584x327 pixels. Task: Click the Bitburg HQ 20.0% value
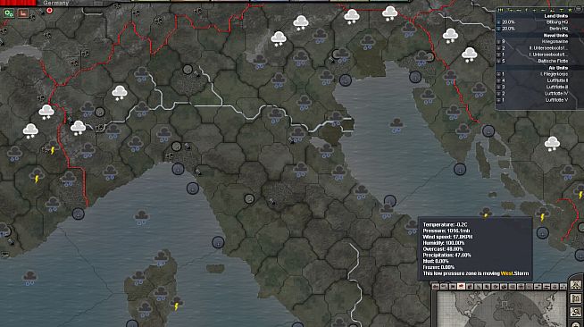508,22
